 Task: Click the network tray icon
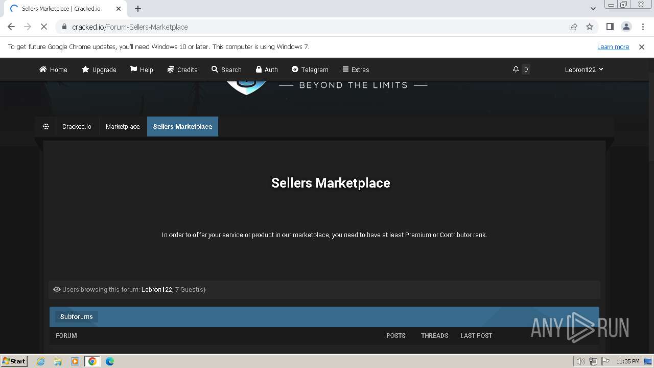(x=593, y=361)
